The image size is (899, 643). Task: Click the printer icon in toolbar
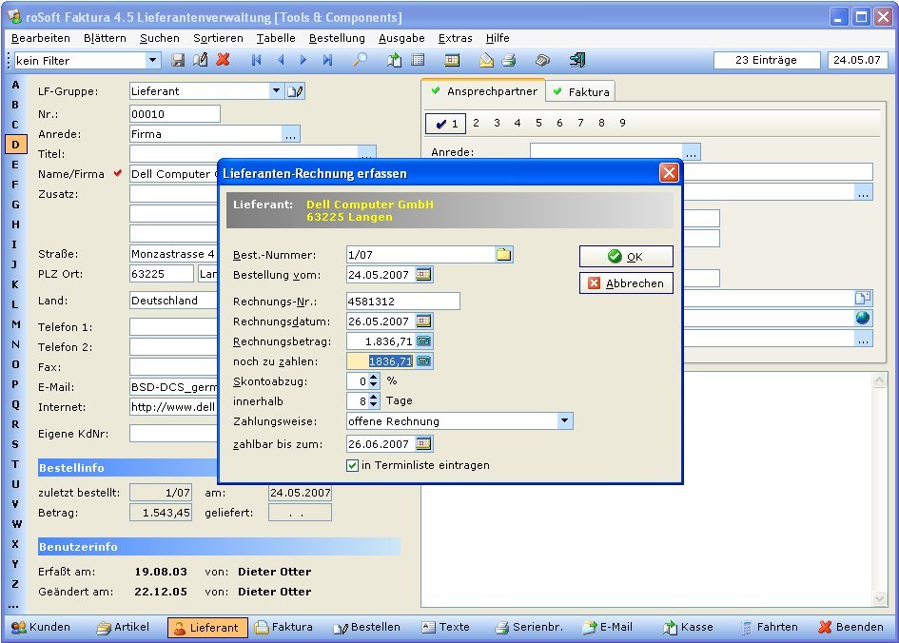pyautogui.click(x=509, y=60)
